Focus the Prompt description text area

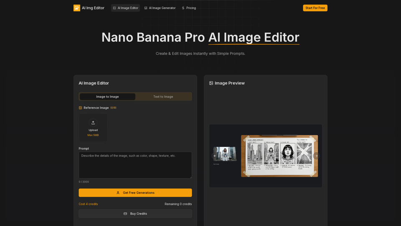pos(135,165)
